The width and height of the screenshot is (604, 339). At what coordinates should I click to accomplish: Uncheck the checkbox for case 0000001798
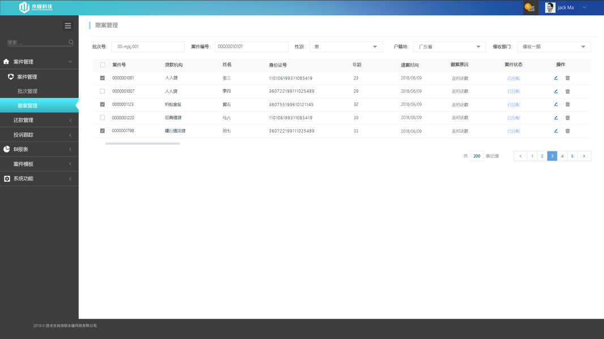click(102, 131)
